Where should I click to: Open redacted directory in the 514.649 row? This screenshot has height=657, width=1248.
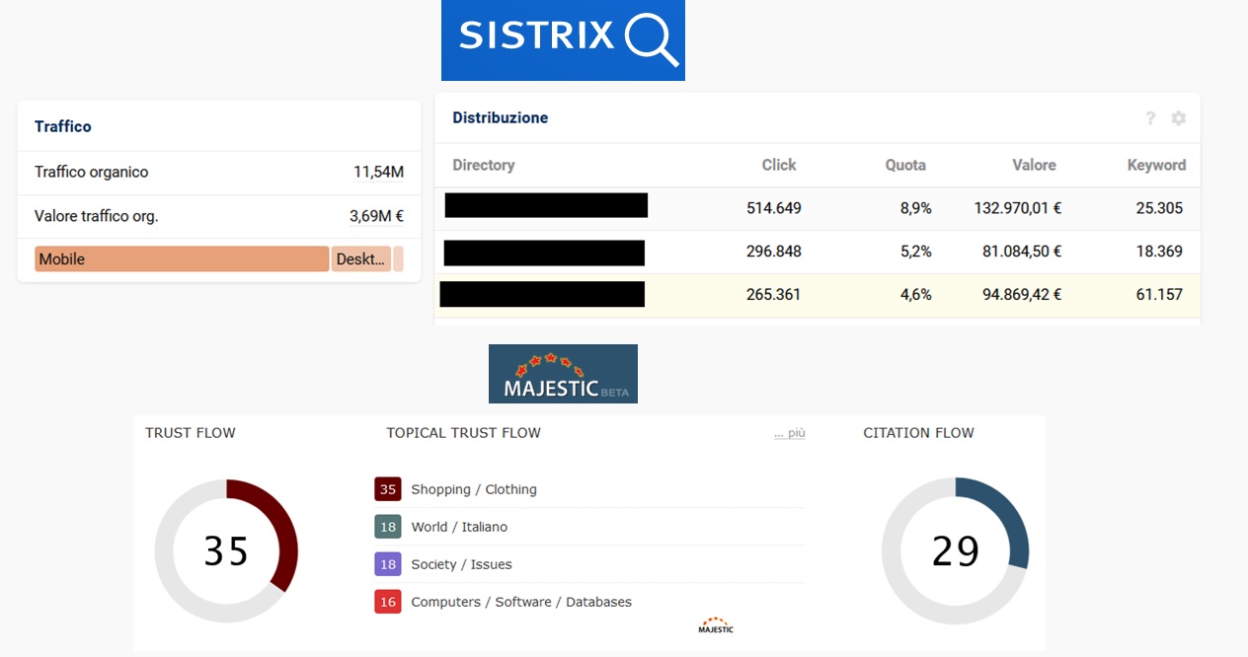(x=546, y=205)
